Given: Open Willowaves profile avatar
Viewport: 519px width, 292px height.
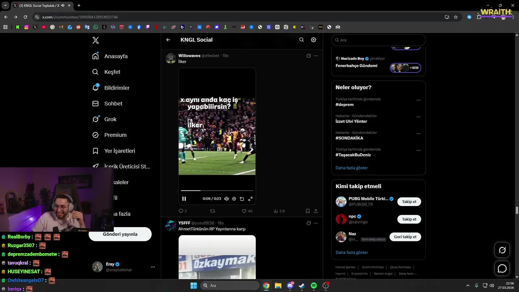Looking at the screenshot, I should coord(171,58).
